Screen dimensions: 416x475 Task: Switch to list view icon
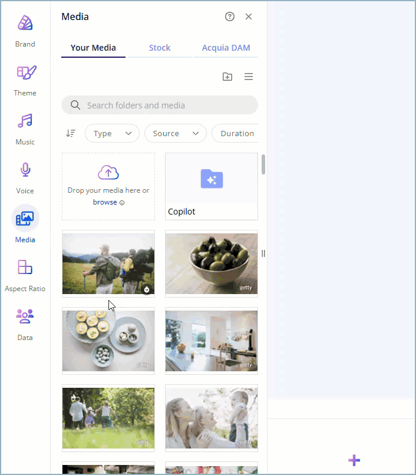click(249, 77)
